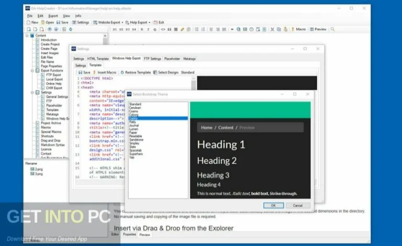Click Preview button in editor toolbar
402x246 pixels.
318,29
